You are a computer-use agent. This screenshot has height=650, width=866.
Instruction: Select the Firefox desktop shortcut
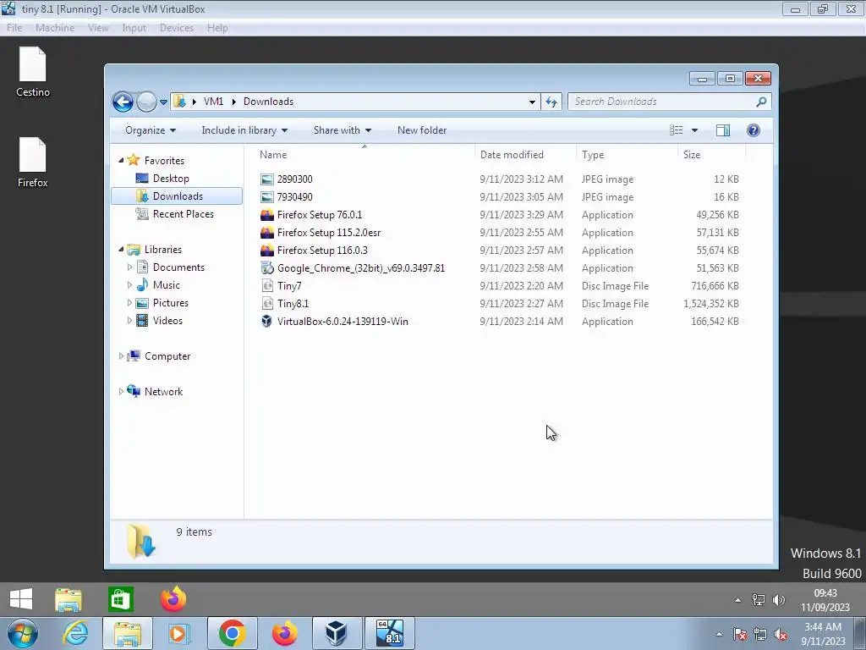pos(33,163)
